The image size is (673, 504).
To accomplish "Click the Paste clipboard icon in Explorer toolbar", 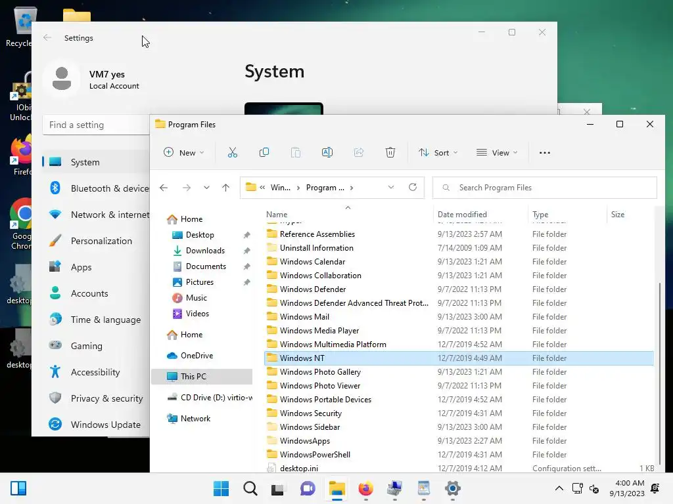I will click(296, 152).
